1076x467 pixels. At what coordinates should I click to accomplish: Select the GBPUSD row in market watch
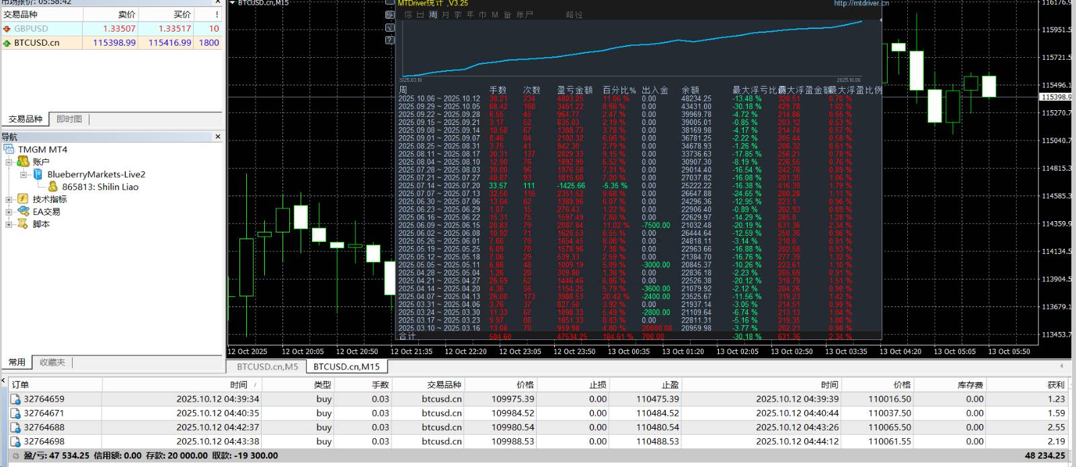pos(112,29)
